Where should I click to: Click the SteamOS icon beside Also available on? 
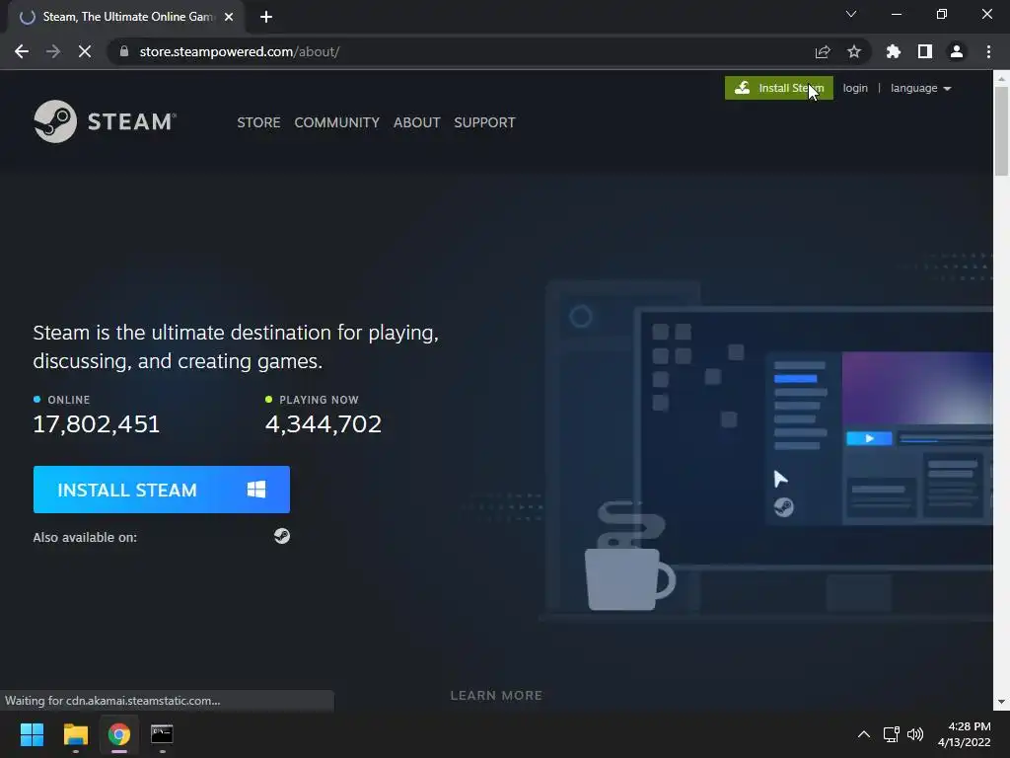[281, 536]
